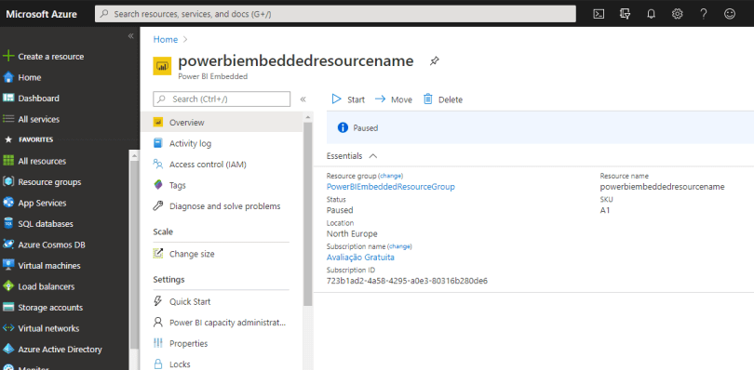This screenshot has height=370, width=754.
Task: Click the Home house icon in sidebar
Action: point(8,77)
